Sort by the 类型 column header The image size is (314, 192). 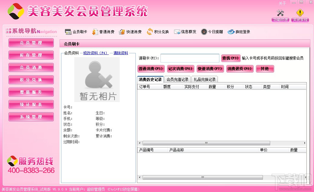pyautogui.click(x=270, y=87)
